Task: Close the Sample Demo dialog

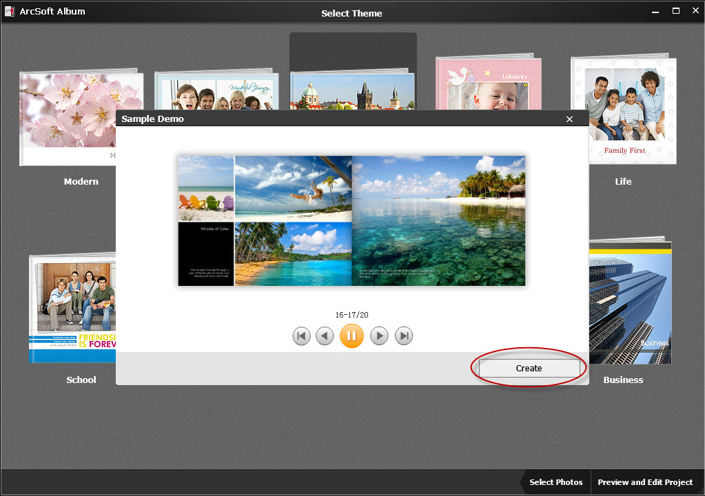Action: (x=569, y=119)
